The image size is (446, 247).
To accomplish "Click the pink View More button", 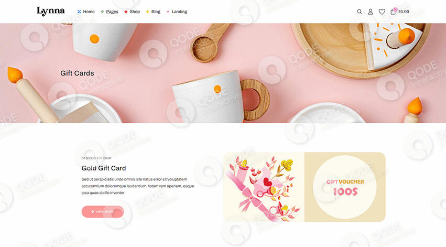I will click(x=103, y=212).
